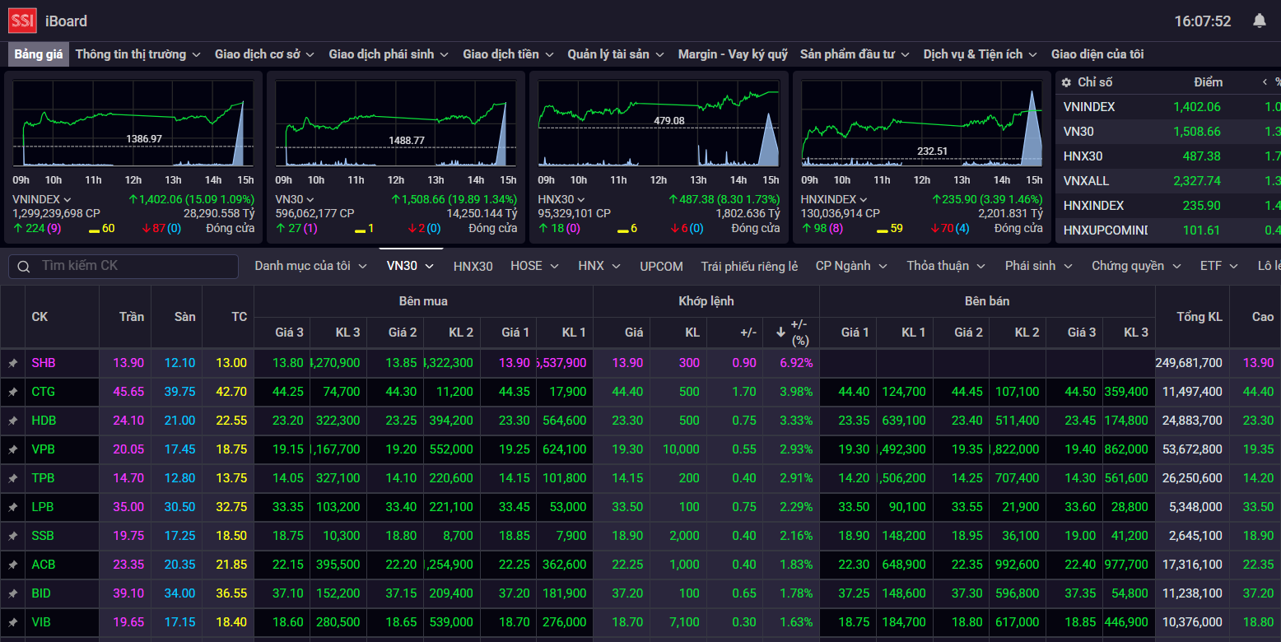
Task: Select HNXUPCOMINI row in Chỉ số panel
Action: point(1168,230)
